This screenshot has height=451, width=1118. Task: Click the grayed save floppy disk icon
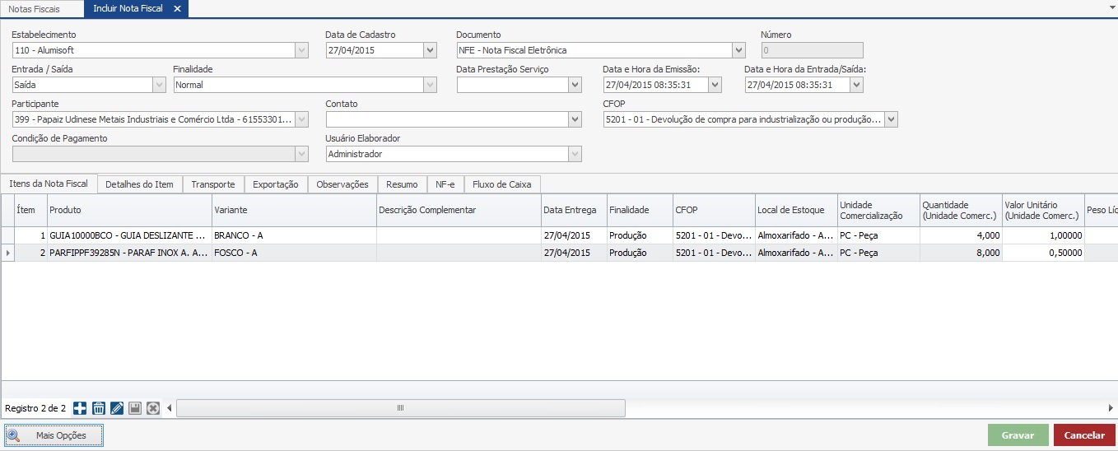pyautogui.click(x=134, y=408)
